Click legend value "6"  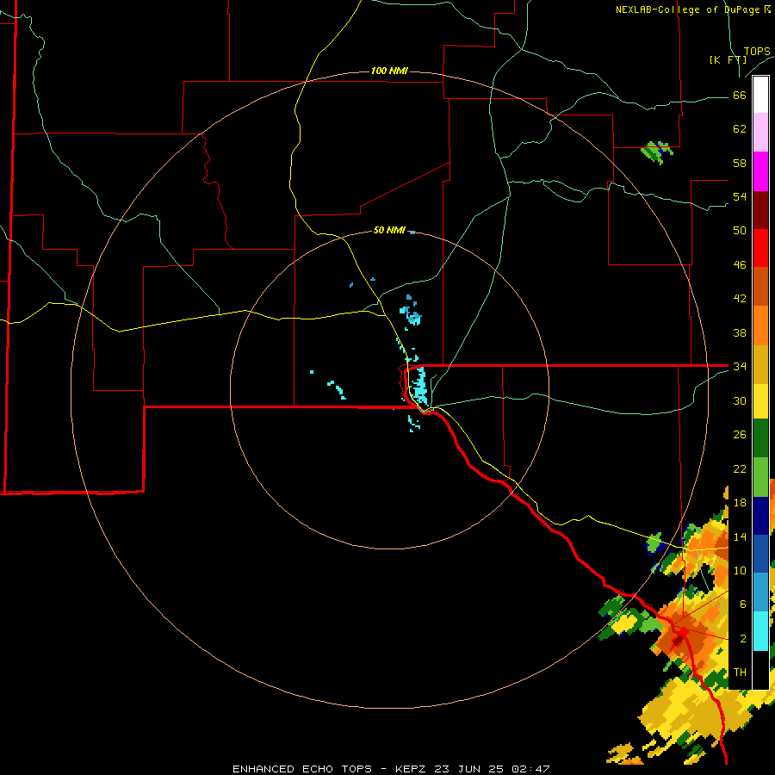[743, 604]
